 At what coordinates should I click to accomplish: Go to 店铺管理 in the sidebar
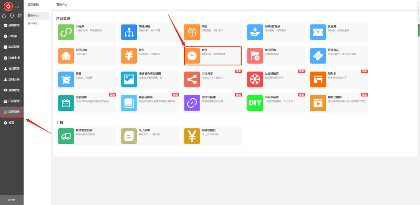click(12, 25)
